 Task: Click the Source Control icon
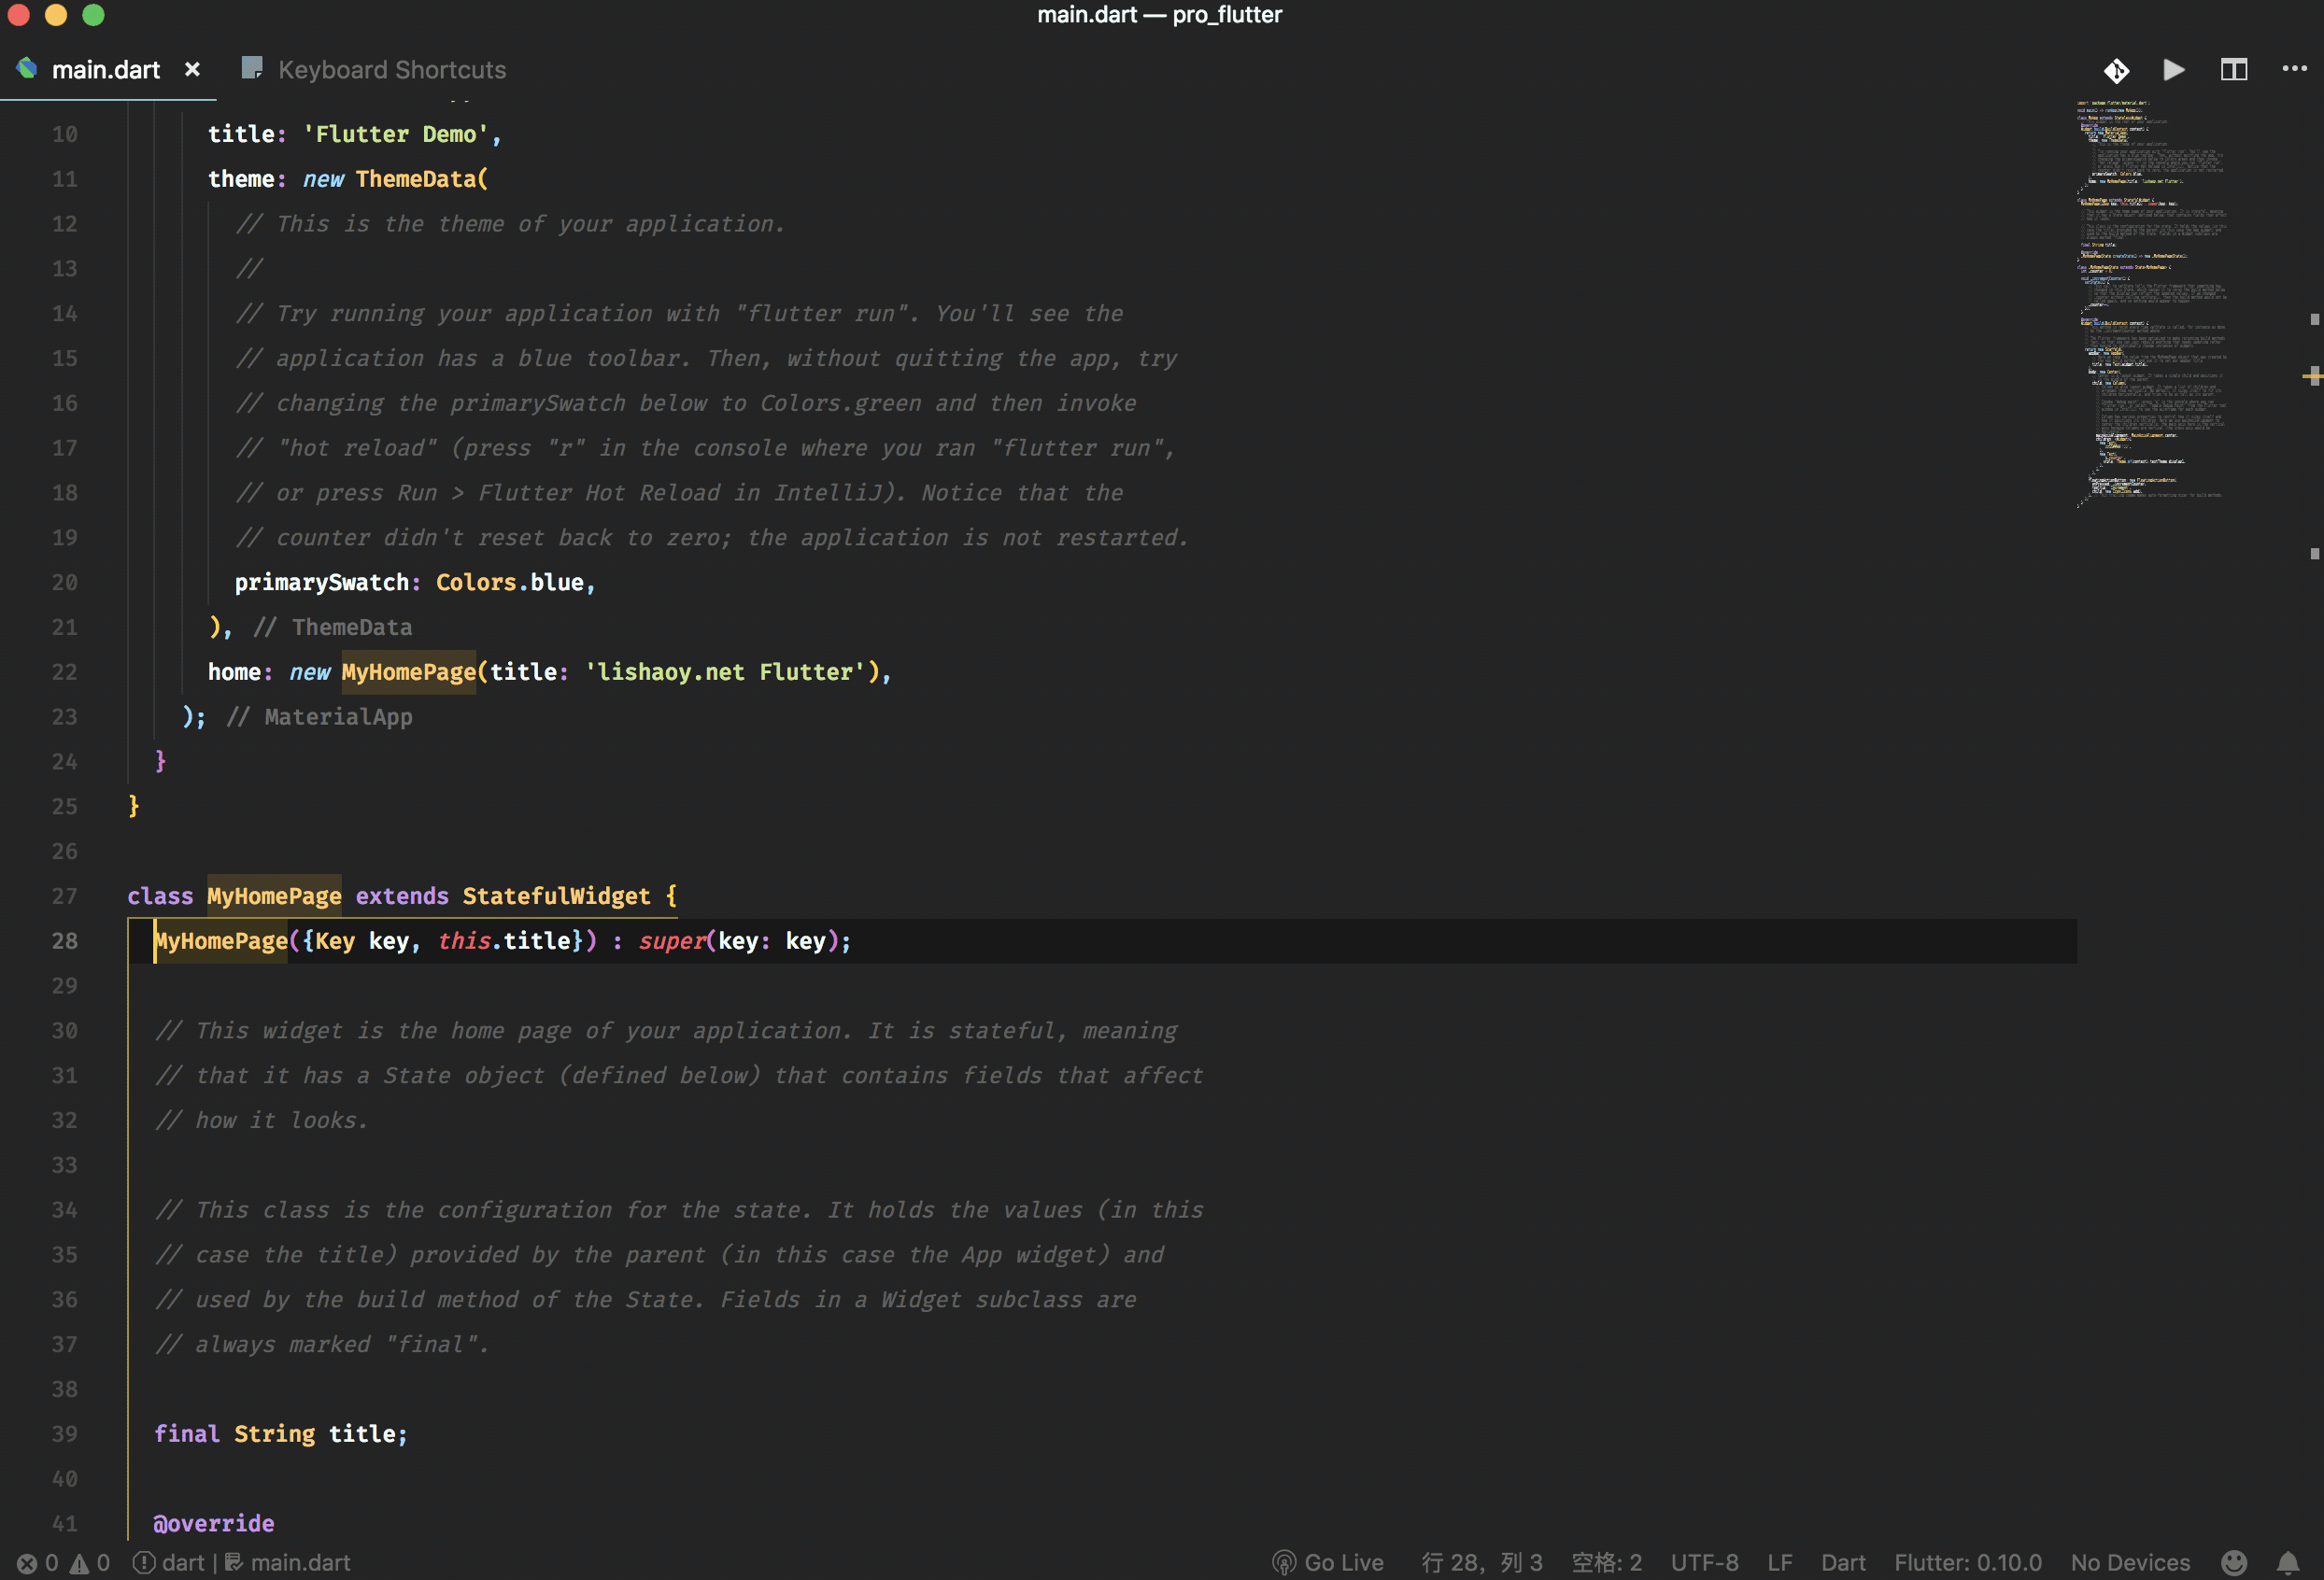pos(2114,71)
